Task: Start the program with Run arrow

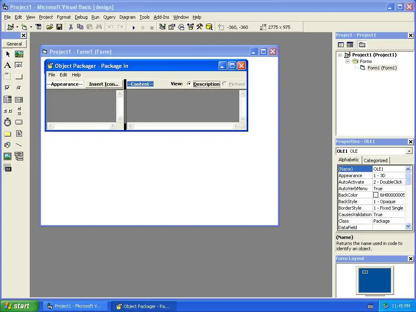Action: (x=134, y=27)
